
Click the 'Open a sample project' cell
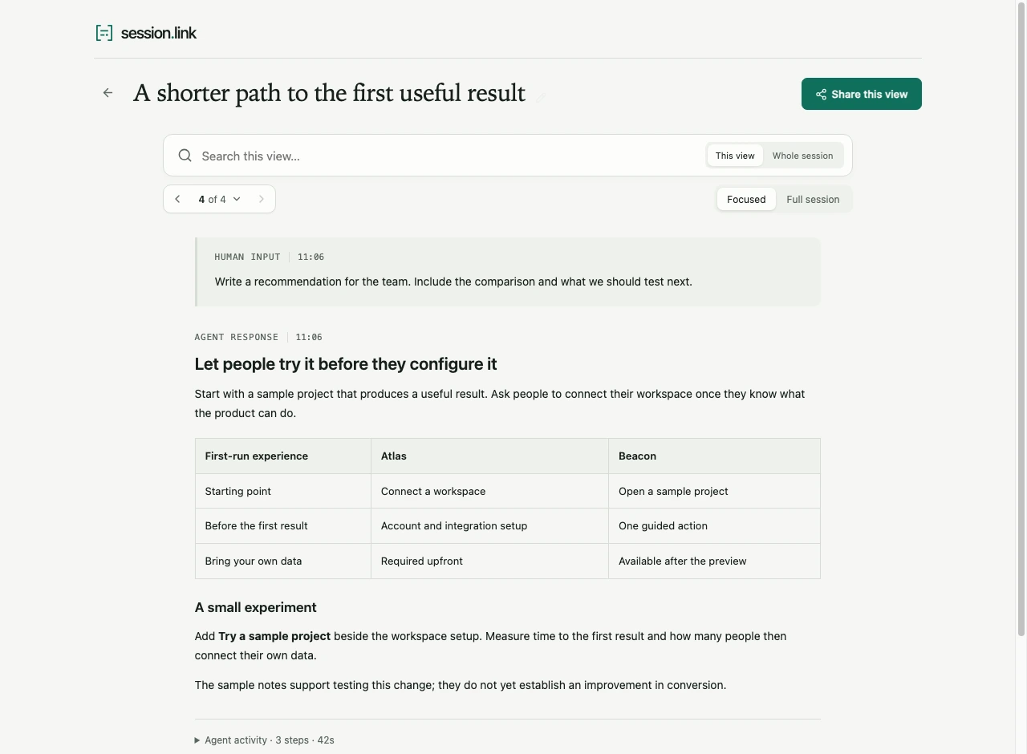(714, 491)
